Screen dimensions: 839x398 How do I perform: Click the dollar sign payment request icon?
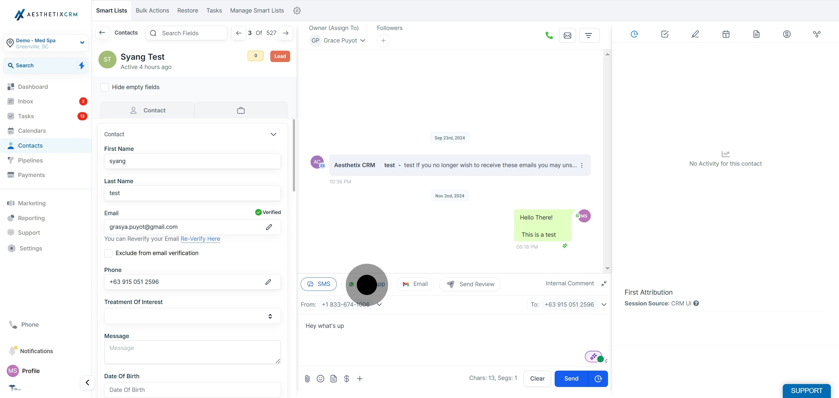coord(347,378)
